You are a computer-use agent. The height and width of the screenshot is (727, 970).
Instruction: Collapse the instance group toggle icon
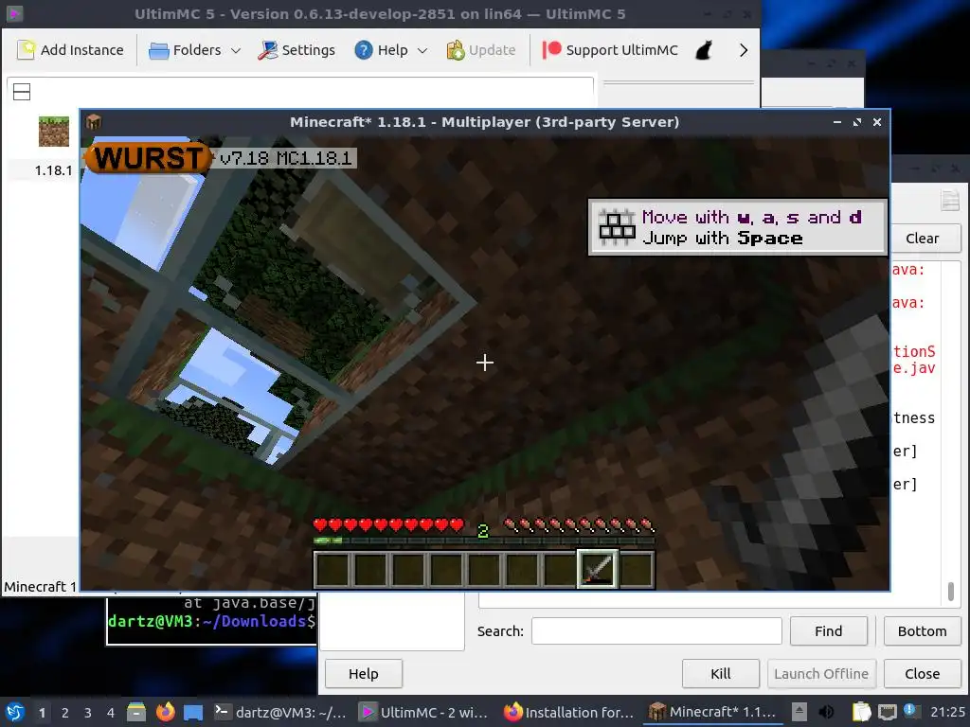click(22, 92)
